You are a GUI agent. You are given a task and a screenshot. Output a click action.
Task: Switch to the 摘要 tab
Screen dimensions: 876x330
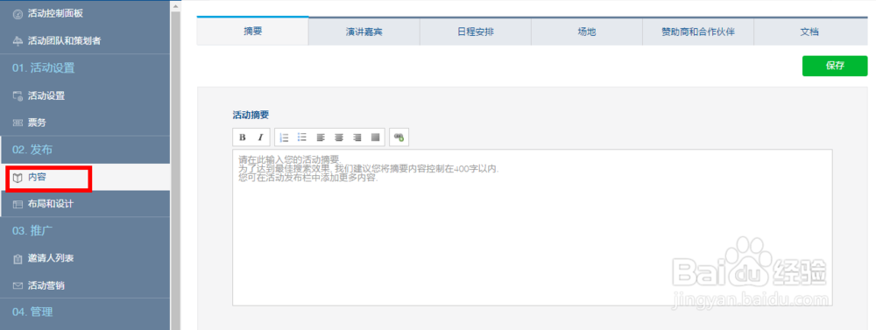pyautogui.click(x=252, y=32)
